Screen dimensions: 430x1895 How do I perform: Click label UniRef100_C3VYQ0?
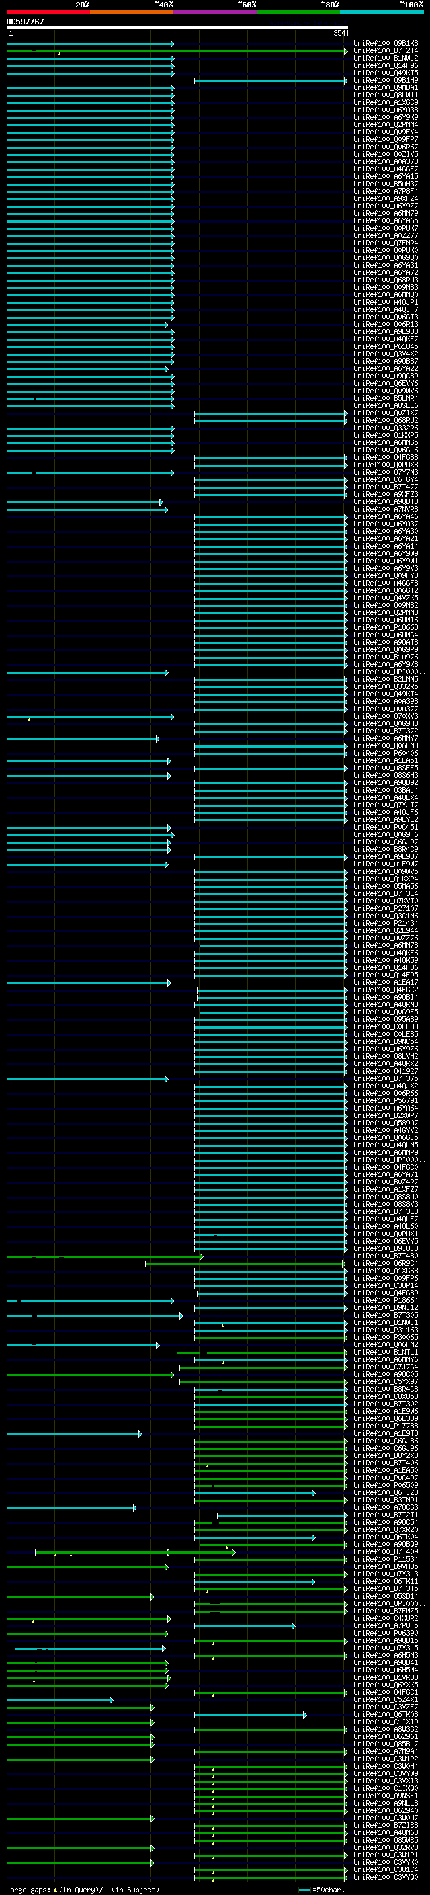coord(386,1877)
